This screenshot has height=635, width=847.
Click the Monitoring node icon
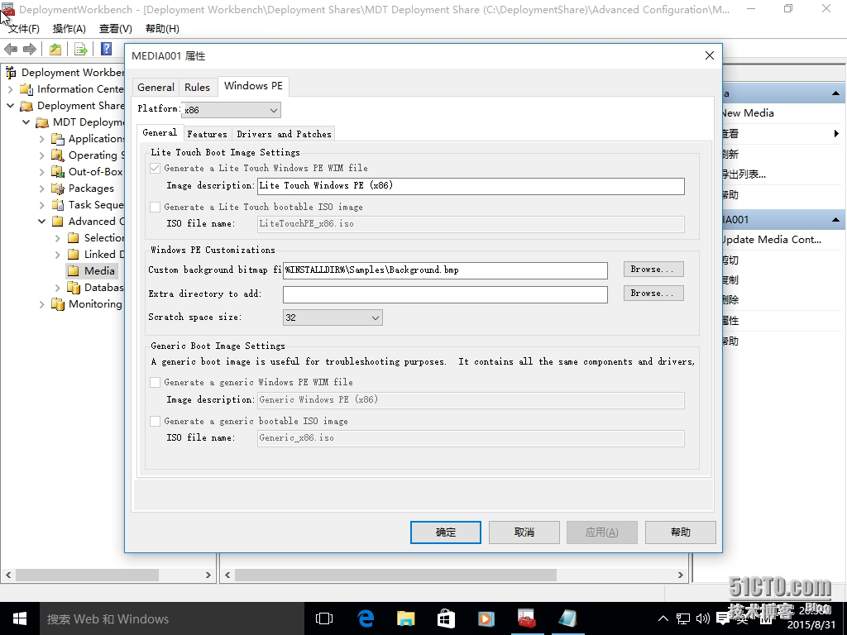pos(58,304)
